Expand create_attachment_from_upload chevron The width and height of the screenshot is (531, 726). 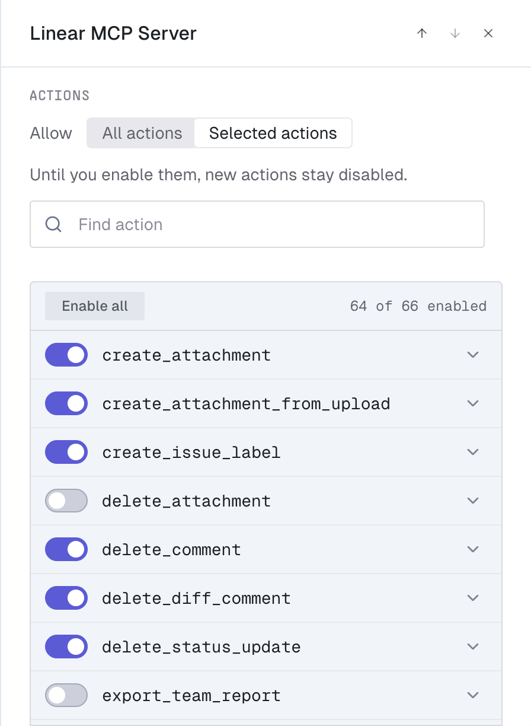click(x=472, y=403)
